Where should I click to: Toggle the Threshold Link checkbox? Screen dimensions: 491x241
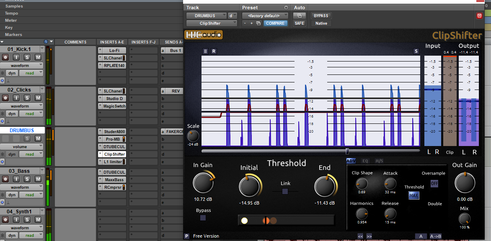(x=285, y=191)
